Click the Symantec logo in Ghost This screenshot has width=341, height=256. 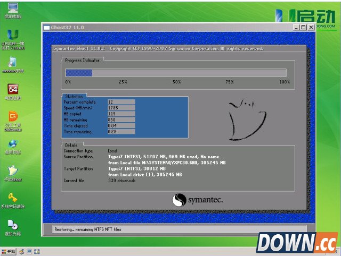(x=197, y=200)
